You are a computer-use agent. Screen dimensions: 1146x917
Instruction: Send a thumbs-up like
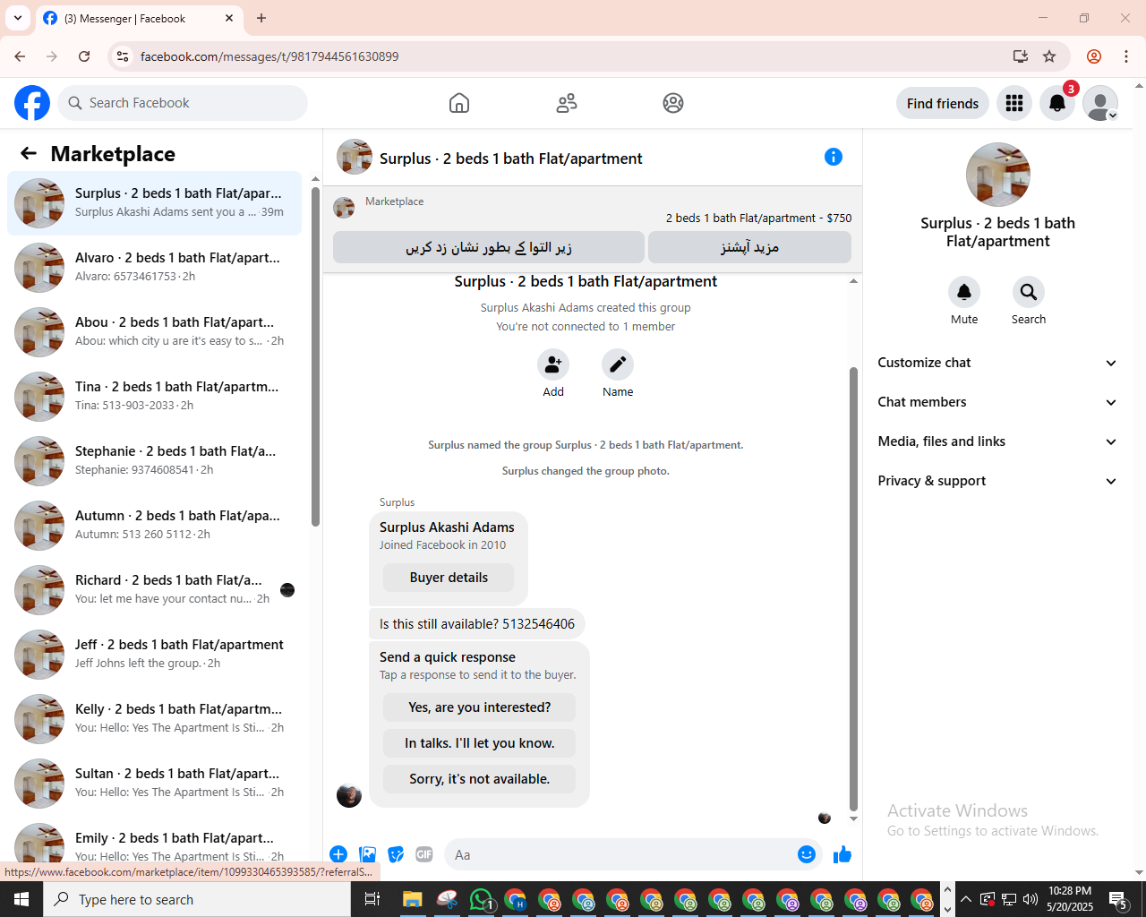click(x=842, y=854)
